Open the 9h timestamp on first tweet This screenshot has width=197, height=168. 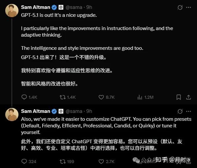point(89,7)
